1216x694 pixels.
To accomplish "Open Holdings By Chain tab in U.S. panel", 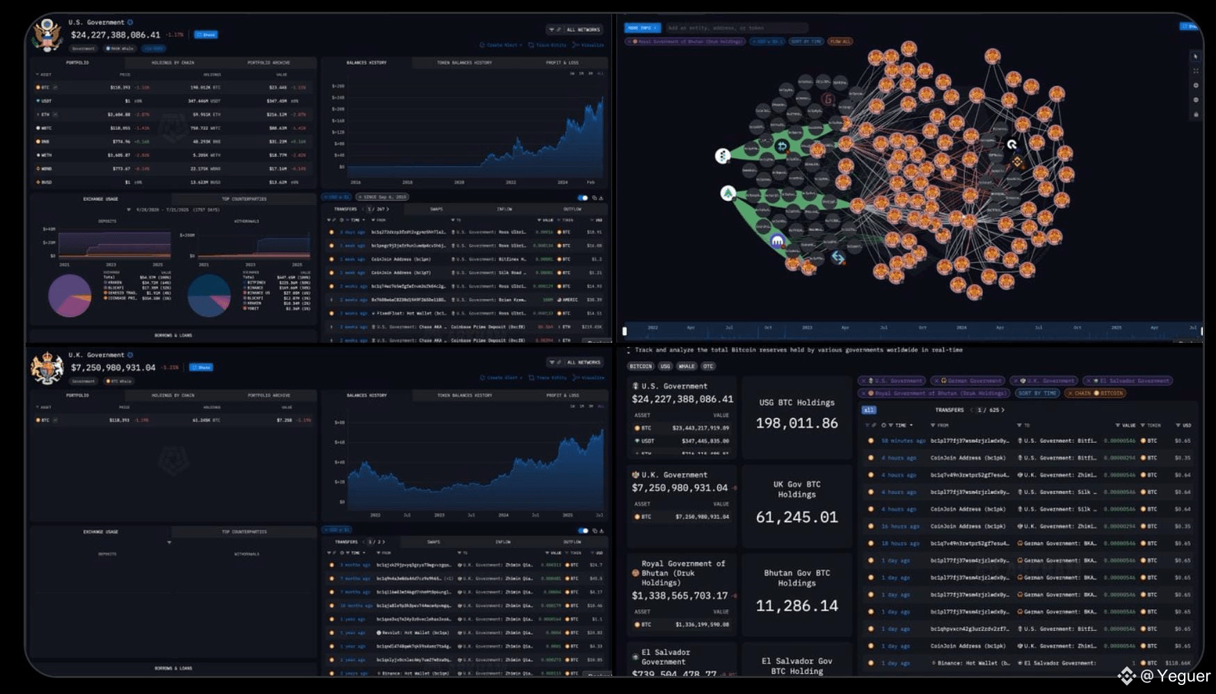I will coord(173,63).
